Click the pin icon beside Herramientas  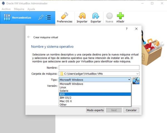pyautogui.click(x=41, y=17)
